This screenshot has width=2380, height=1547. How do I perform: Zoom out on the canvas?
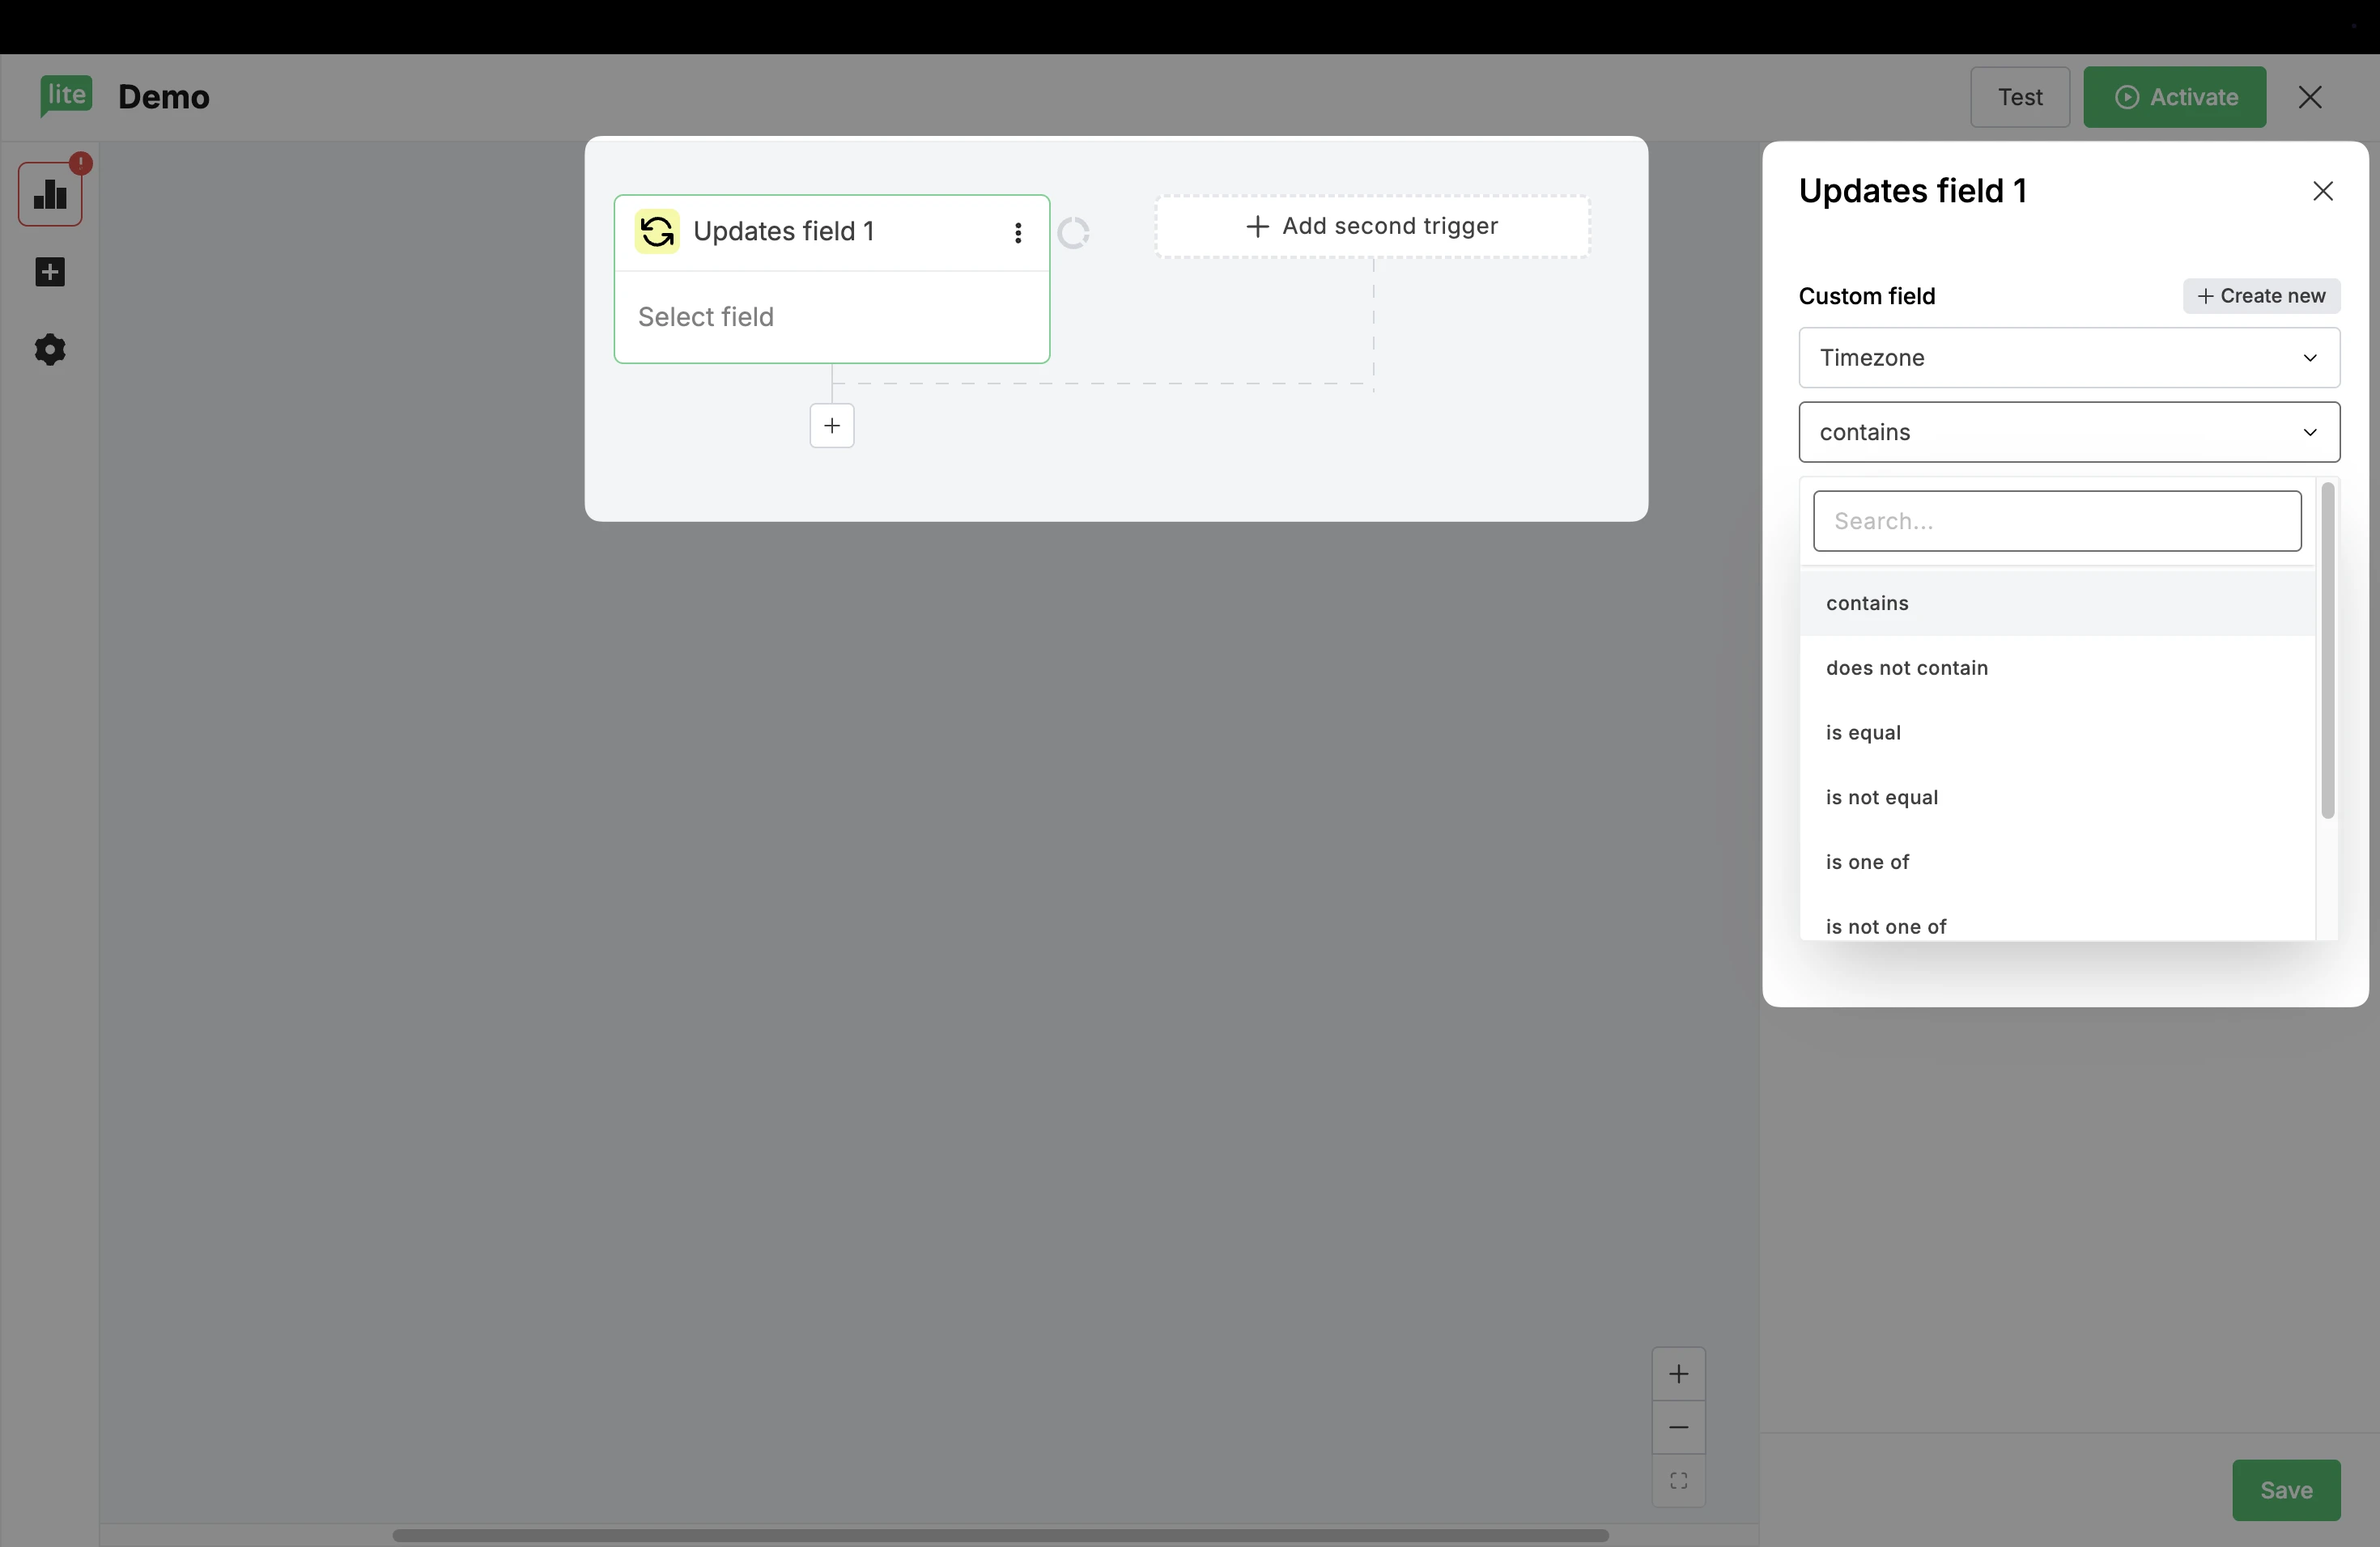click(1678, 1427)
